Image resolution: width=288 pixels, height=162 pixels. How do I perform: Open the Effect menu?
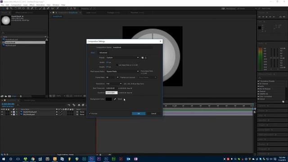pyautogui.click(x=32, y=5)
